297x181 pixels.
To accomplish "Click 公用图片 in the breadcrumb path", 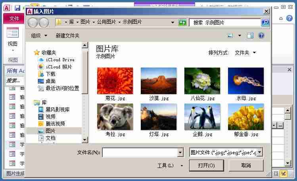I will [106, 22].
